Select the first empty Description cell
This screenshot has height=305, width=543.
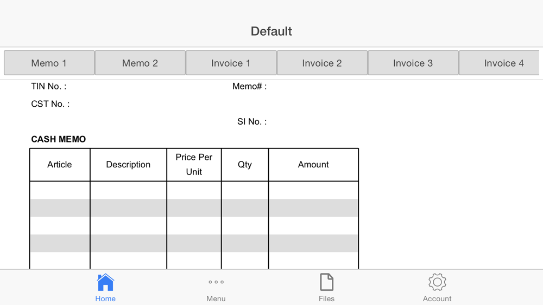click(x=128, y=190)
